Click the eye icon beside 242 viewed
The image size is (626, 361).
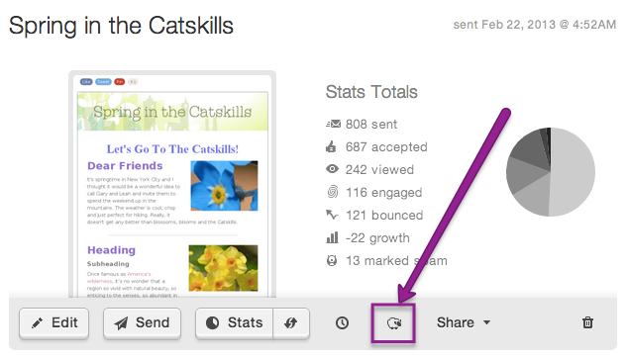click(x=332, y=169)
